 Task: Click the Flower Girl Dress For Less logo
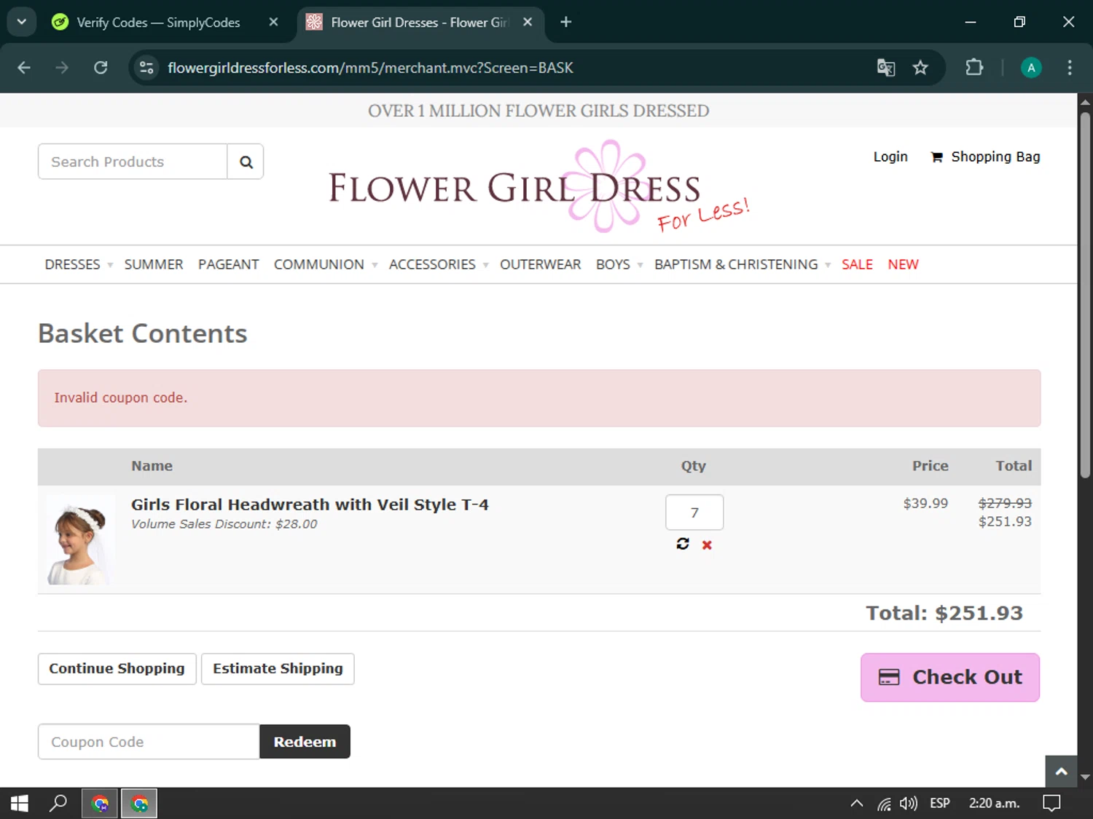pyautogui.click(x=538, y=187)
